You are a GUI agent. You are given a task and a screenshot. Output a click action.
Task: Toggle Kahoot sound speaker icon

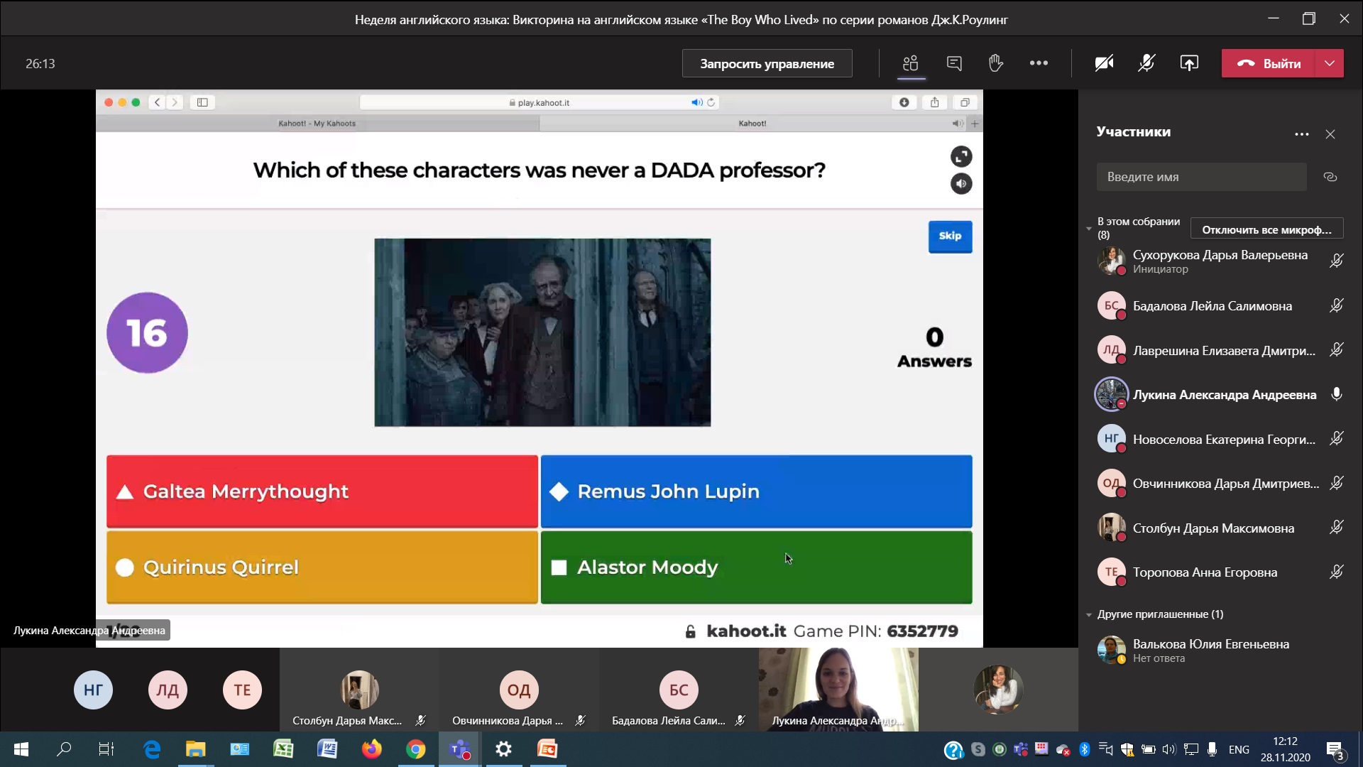(961, 184)
